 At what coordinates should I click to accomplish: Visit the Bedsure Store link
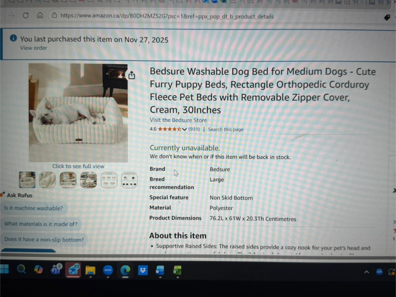tap(178, 120)
